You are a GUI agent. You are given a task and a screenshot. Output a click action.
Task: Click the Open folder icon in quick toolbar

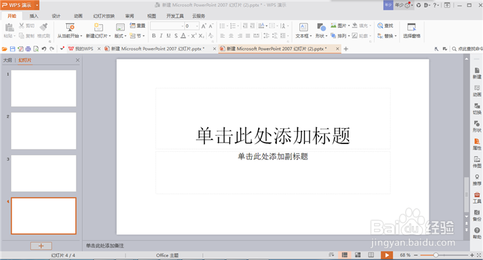[4, 49]
